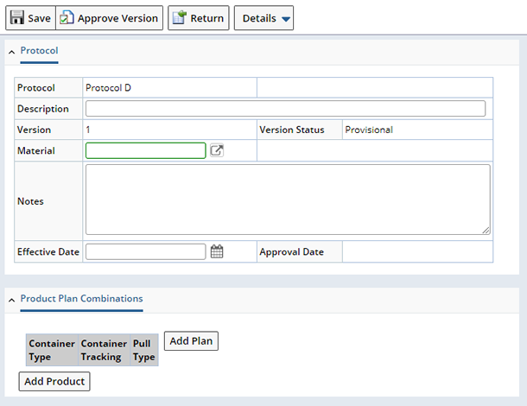Click the Pull Type column header
527x406 pixels.
(x=144, y=350)
